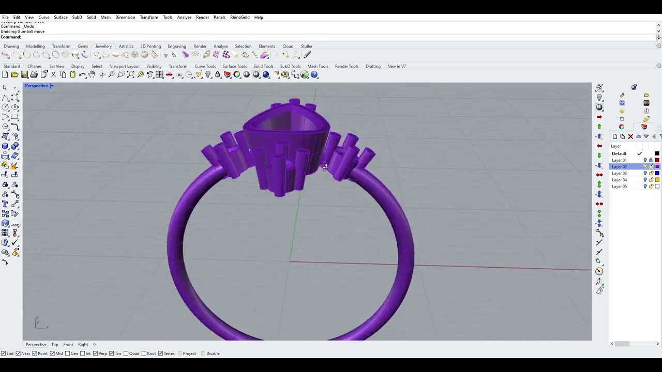This screenshot has height=372, width=662.
Task: Open the Stuller tab
Action: [x=307, y=47]
